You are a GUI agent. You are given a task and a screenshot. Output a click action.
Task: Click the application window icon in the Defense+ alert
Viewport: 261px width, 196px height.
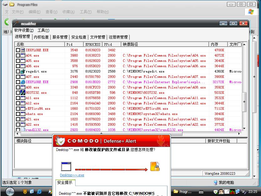[x=66, y=166]
